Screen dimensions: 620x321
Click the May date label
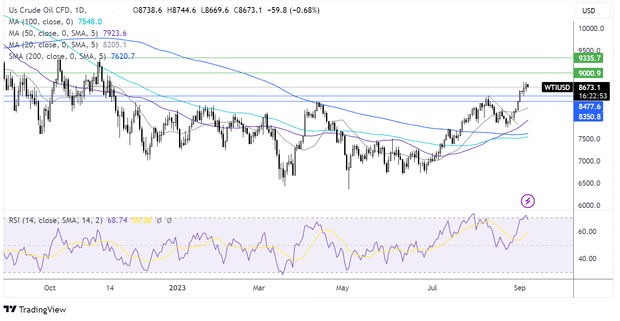[x=343, y=288]
